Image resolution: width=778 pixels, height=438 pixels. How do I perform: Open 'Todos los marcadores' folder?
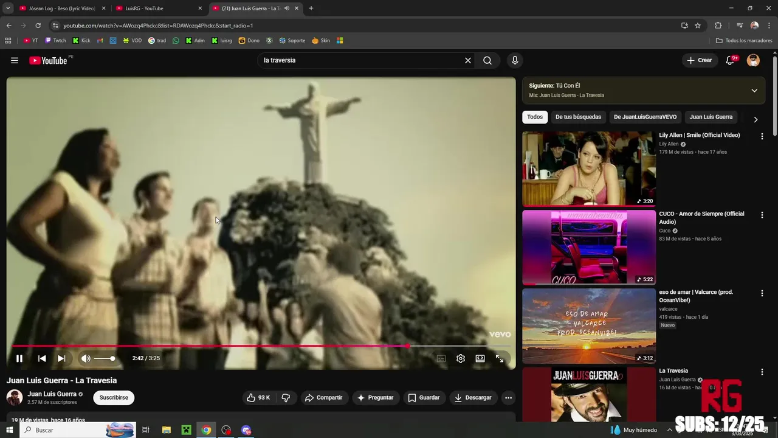pyautogui.click(x=744, y=41)
